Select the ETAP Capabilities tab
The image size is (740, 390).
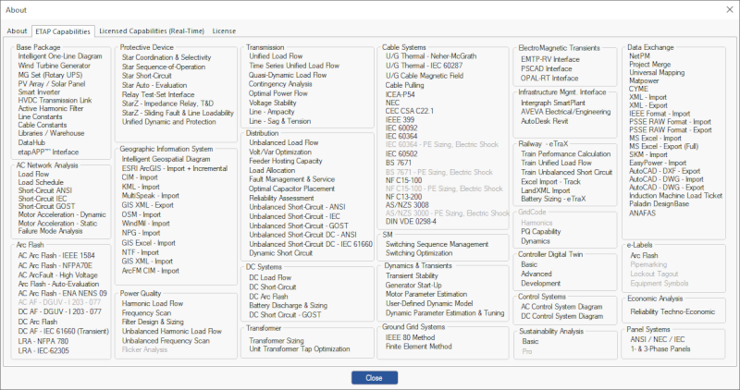coord(63,31)
